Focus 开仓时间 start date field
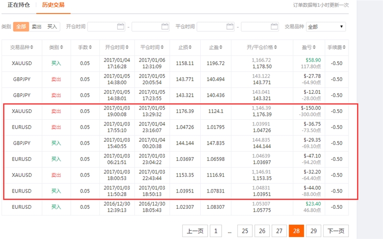The image size is (383, 239). pos(106,27)
